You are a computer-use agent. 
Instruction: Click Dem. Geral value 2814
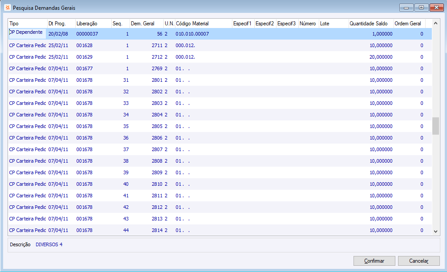click(157, 230)
